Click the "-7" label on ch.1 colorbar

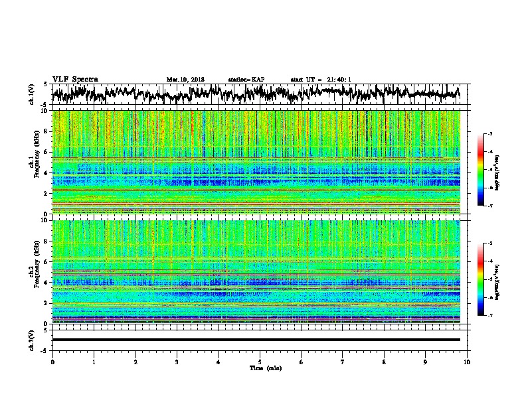pyautogui.click(x=490, y=206)
